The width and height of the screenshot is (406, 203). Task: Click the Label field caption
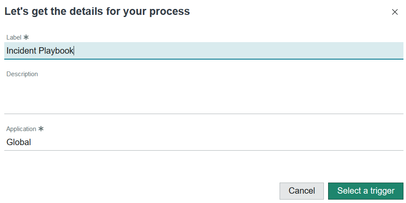point(14,37)
